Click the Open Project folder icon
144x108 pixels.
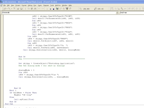pos(18,9)
